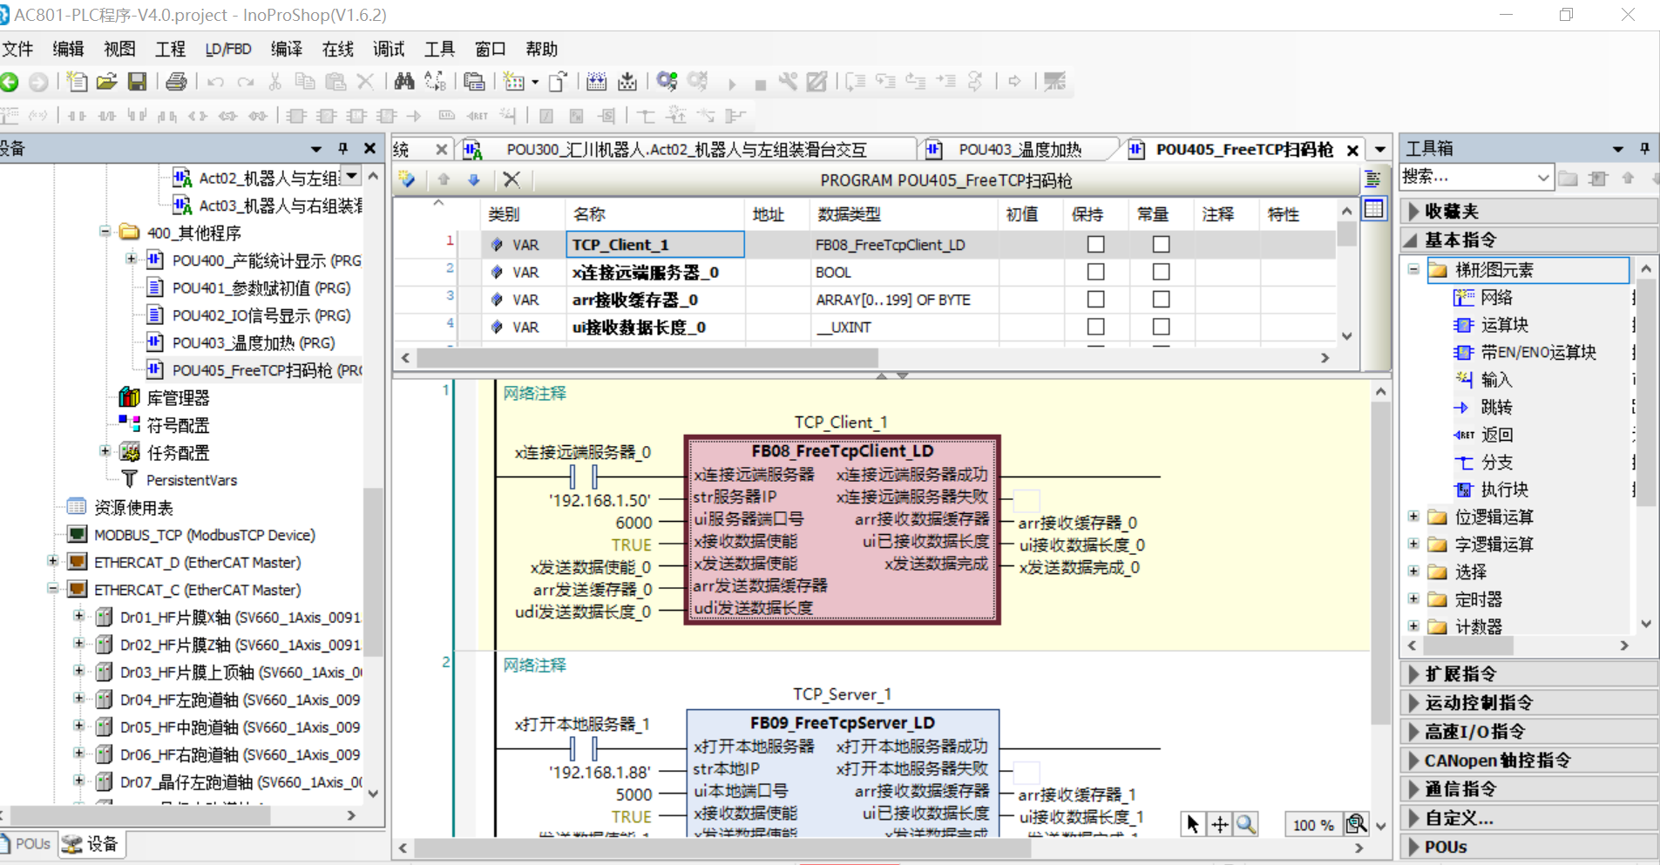
Task: Click the green navigate back arrow
Action: coord(10,82)
